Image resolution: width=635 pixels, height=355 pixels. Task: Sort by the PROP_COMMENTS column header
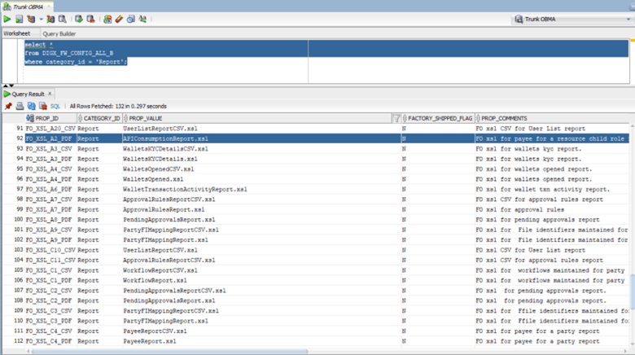(x=504, y=118)
